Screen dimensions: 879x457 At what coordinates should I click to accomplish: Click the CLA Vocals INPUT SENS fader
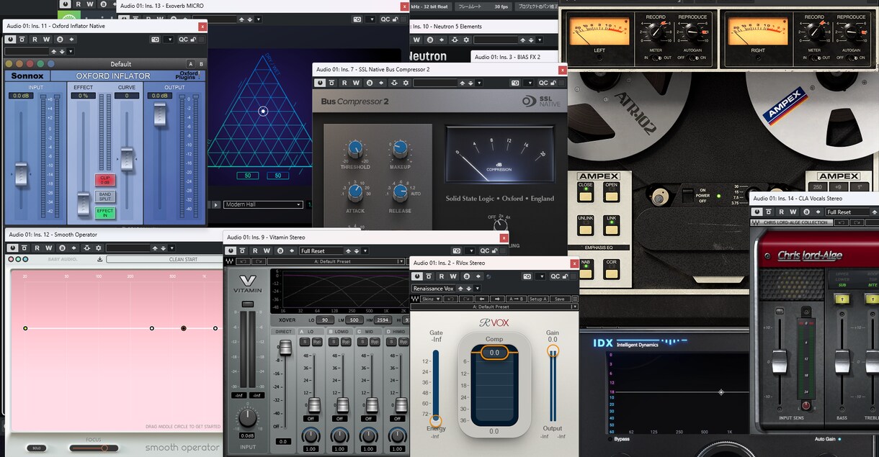779,361
